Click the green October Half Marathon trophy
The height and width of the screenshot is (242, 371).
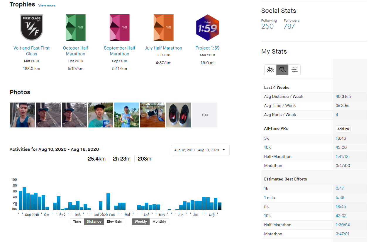75,28
